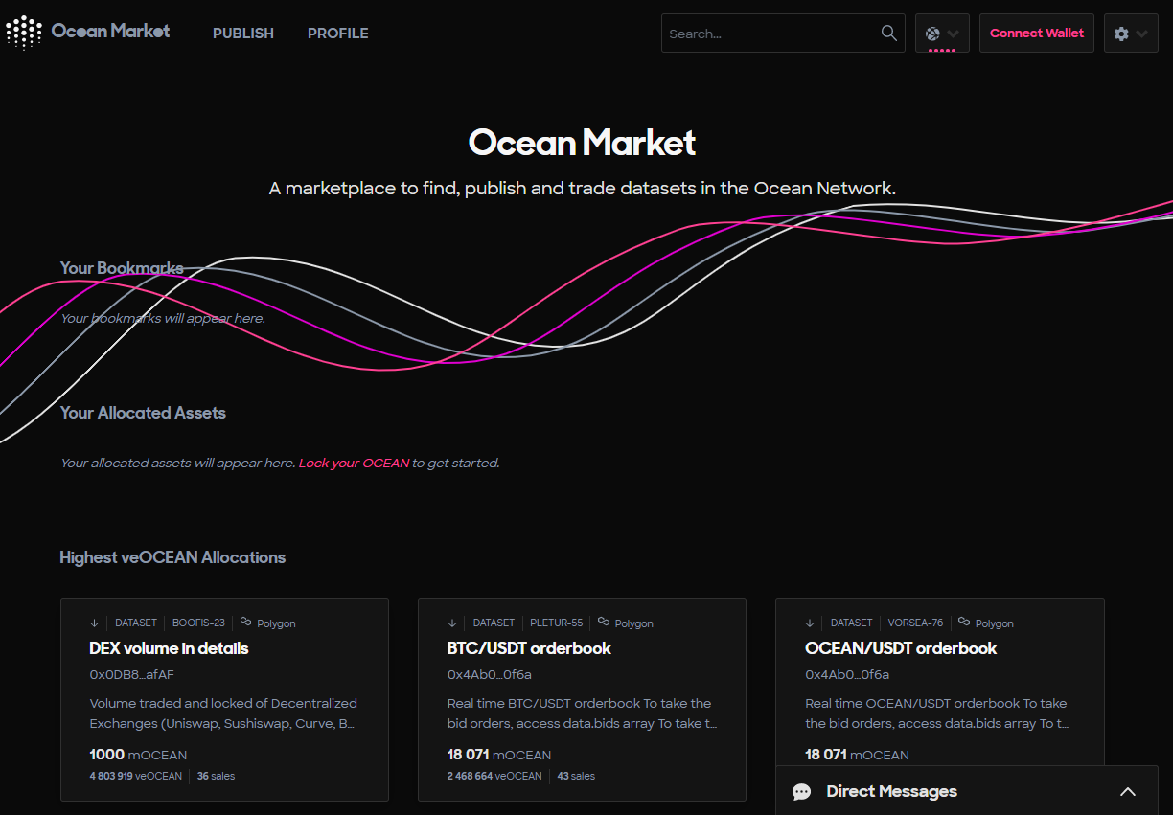Image resolution: width=1173 pixels, height=815 pixels.
Task: Click the 4 803 919 veOCEAN value
Action: pyautogui.click(x=135, y=776)
